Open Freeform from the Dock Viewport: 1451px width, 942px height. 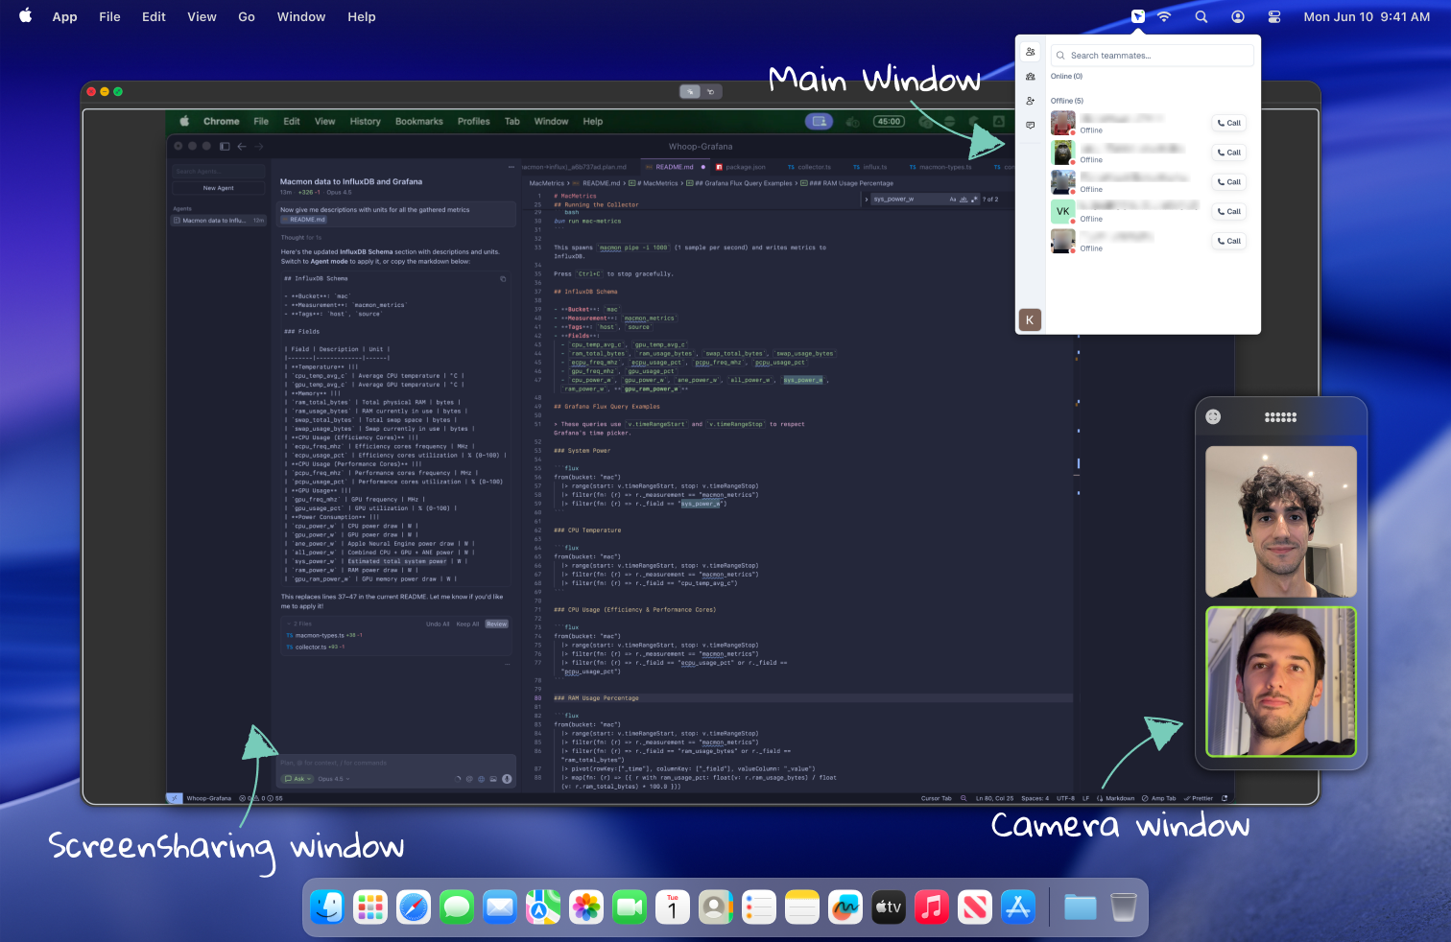pyautogui.click(x=845, y=907)
